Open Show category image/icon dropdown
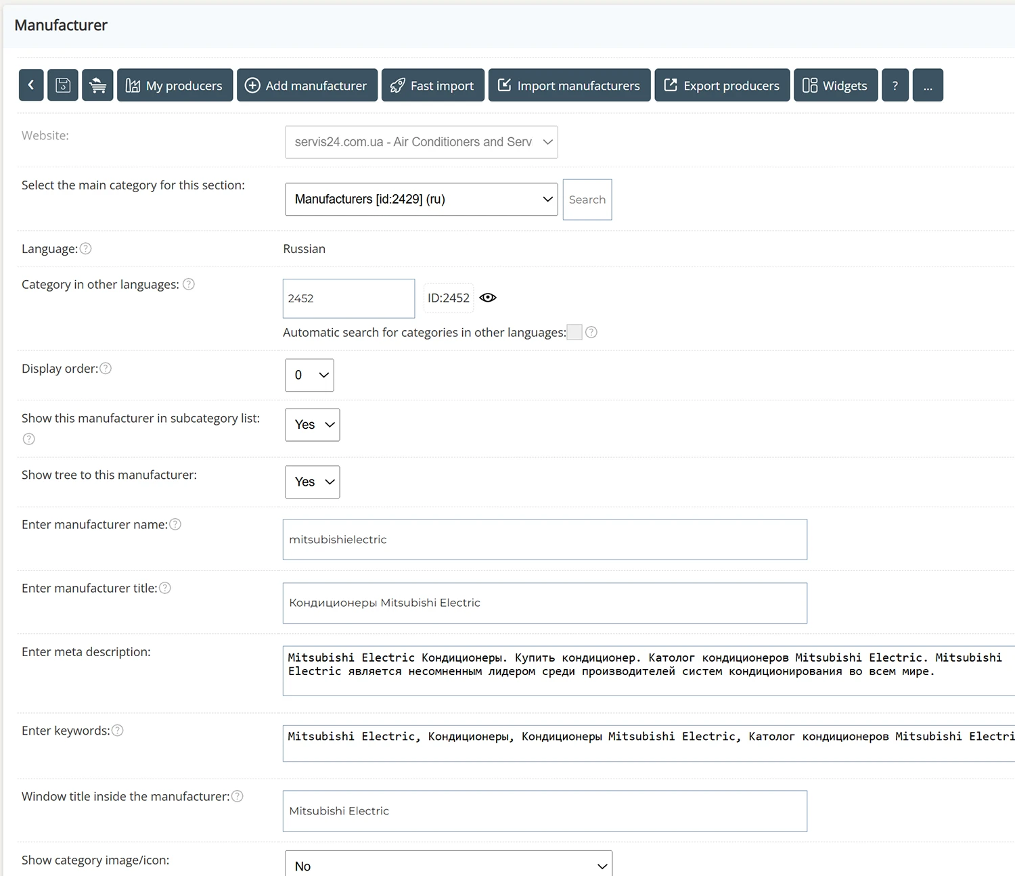The image size is (1015, 876). coord(449,865)
